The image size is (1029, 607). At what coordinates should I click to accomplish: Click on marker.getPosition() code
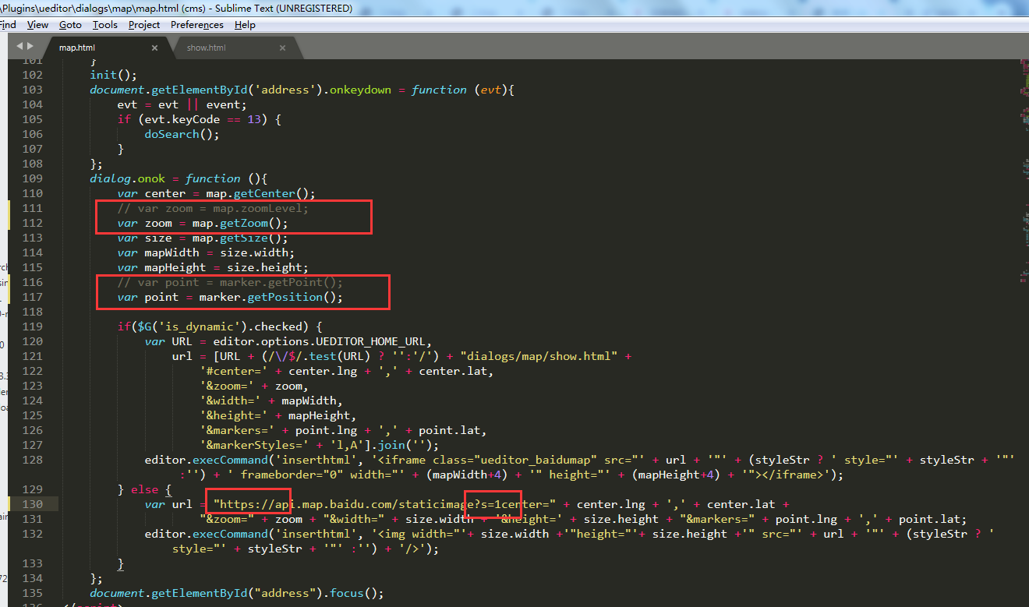(271, 297)
